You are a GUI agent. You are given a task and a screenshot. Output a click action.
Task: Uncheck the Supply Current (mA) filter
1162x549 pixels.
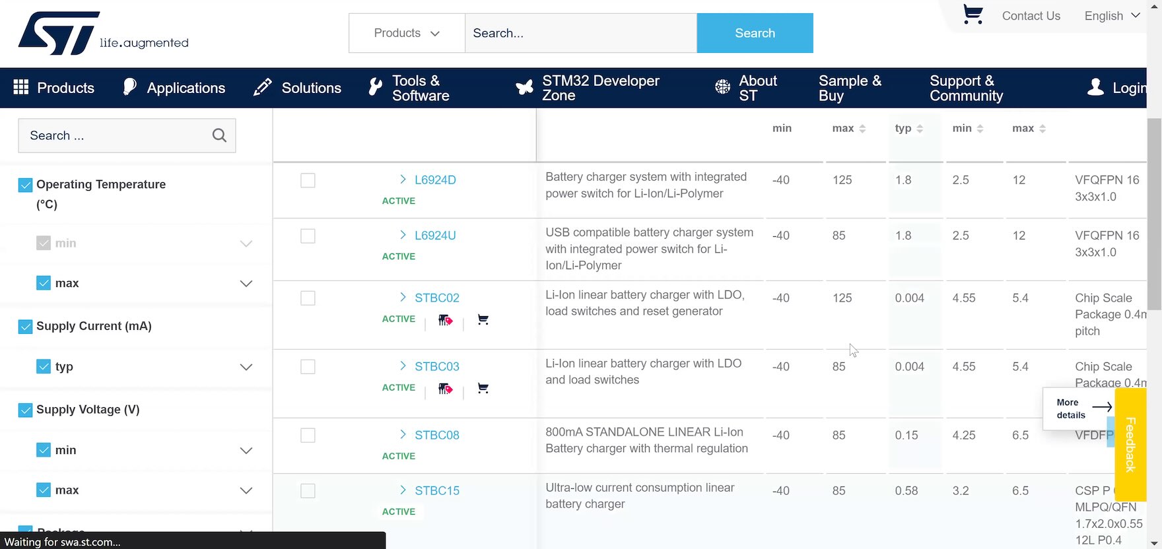pos(25,327)
